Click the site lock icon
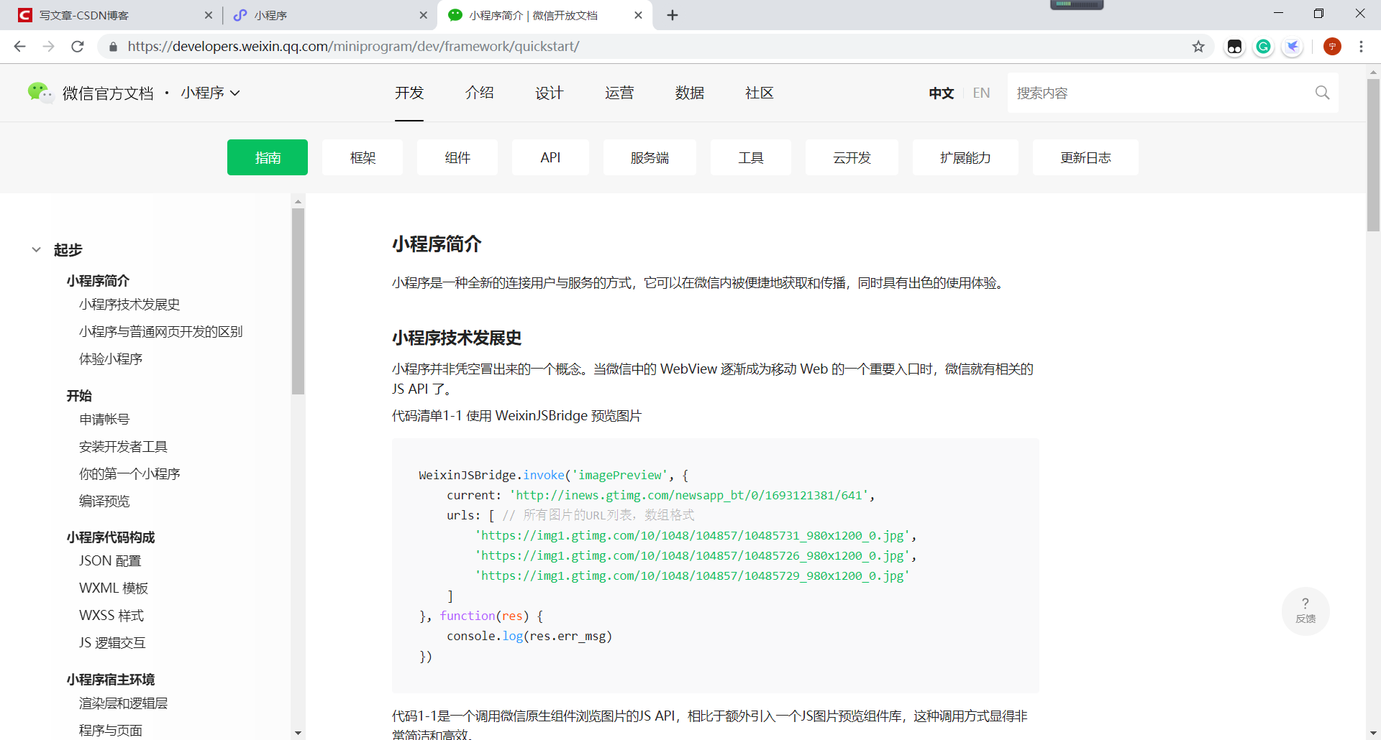 [112, 47]
